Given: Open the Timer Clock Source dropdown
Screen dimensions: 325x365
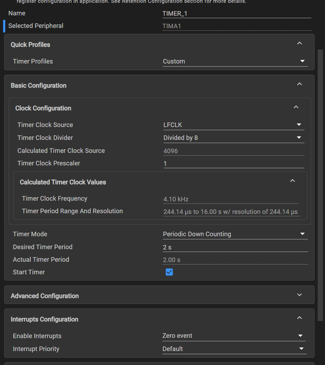Looking at the screenshot, I should (x=234, y=125).
